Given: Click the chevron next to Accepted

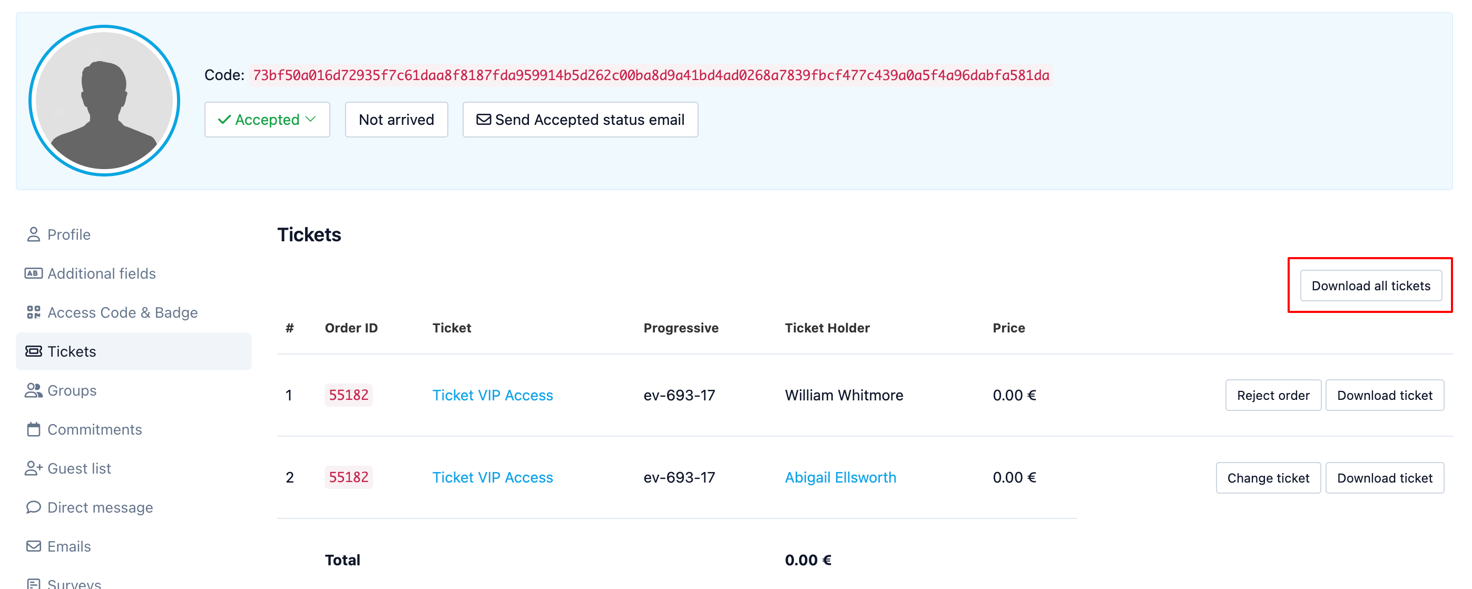Looking at the screenshot, I should 311,119.
